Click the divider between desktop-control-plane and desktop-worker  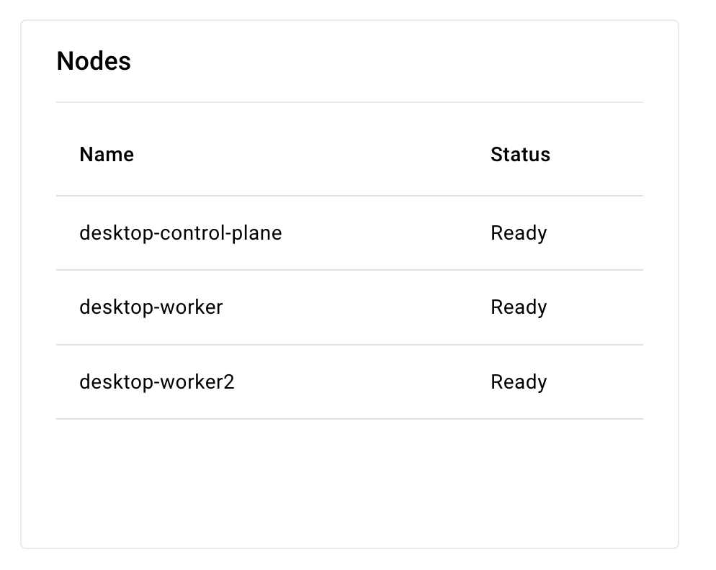[x=349, y=271]
